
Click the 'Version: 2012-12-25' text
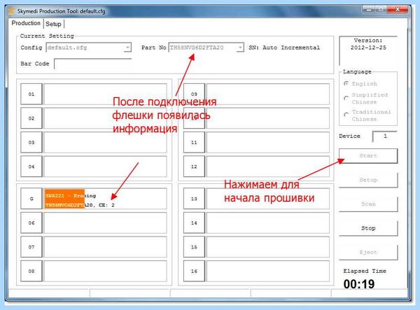[x=368, y=44]
